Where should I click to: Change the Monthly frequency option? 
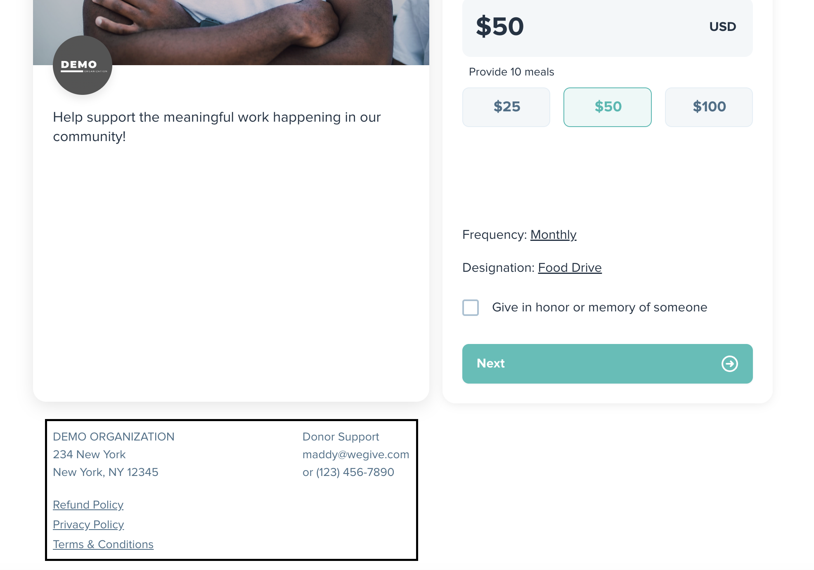point(553,235)
